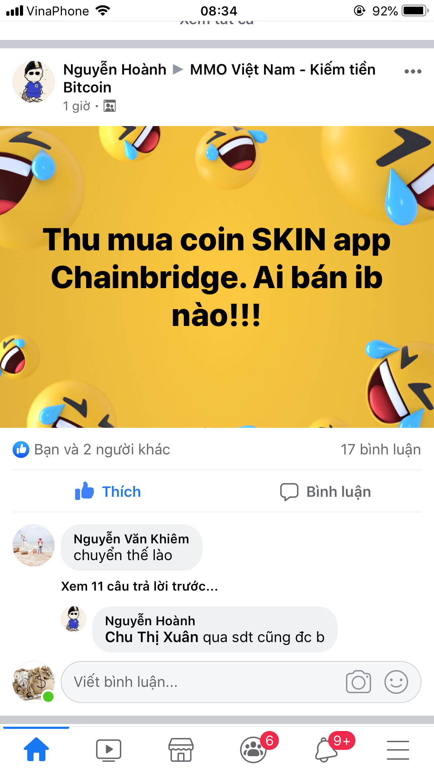Go to the Home feed tab

click(36, 749)
